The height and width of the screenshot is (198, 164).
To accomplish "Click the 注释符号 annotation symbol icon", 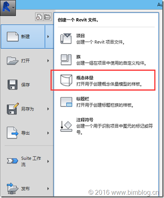I will tap(66, 126).
